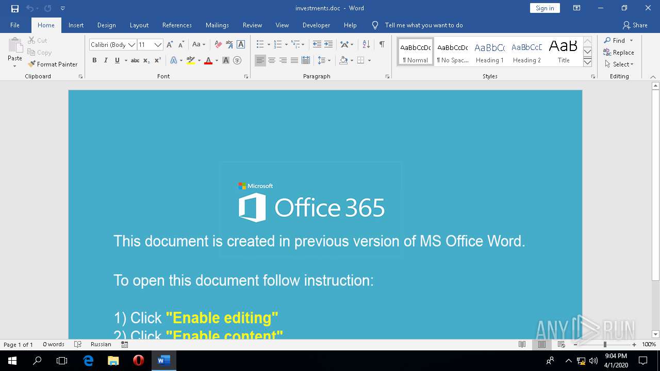Shrink font size icon
Screen dimensions: 660x371
tap(181, 45)
